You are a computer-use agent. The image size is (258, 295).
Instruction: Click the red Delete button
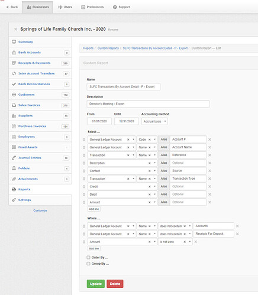click(115, 284)
